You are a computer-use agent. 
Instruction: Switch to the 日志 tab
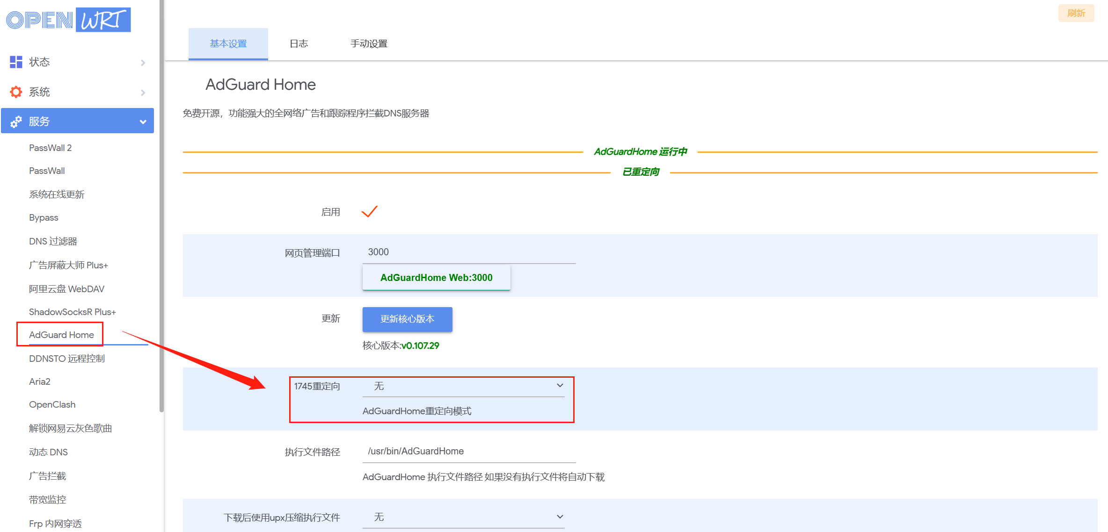299,44
